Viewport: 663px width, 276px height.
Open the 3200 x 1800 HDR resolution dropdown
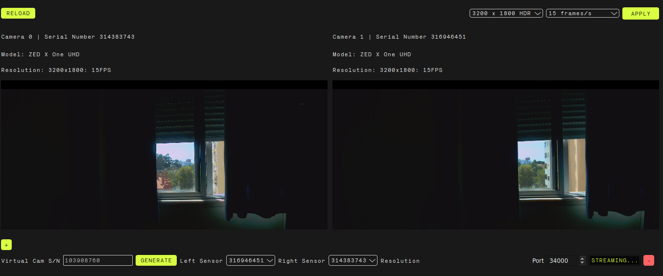tap(506, 13)
